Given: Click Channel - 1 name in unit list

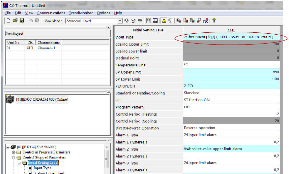Looking at the screenshot, I should [x=46, y=48].
